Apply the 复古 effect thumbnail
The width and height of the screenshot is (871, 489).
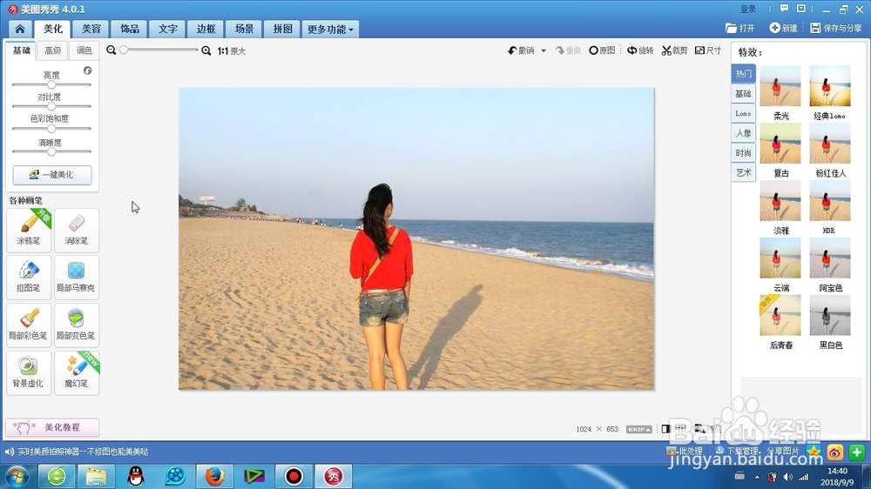coord(780,144)
